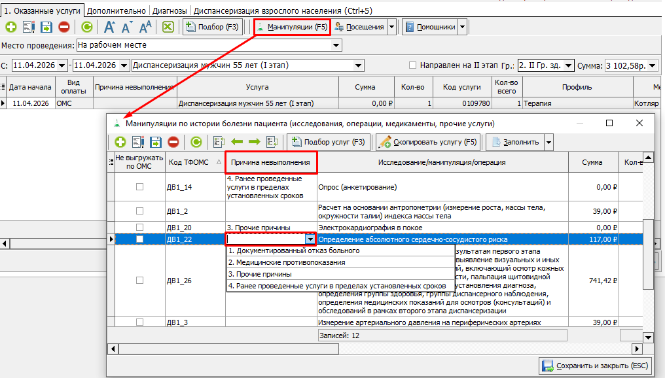Switch to the Диагнозы tab
The height and width of the screenshot is (378, 665).
(170, 11)
